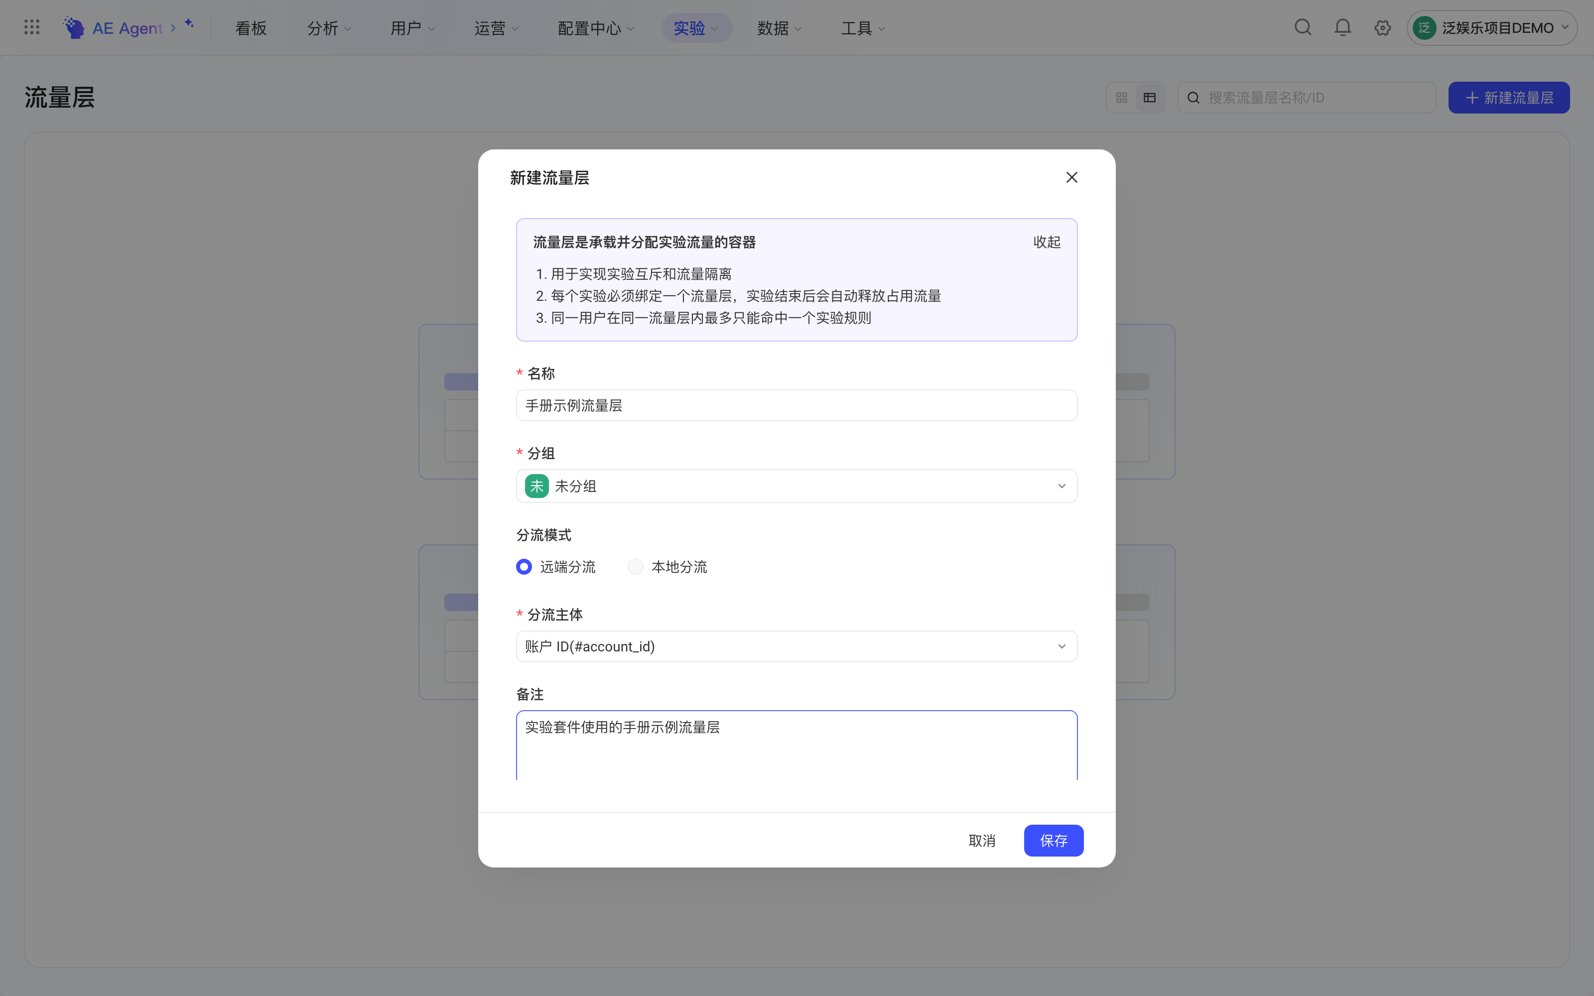Click the green 泛 project avatar
This screenshot has height=996, width=1594.
tap(1424, 28)
